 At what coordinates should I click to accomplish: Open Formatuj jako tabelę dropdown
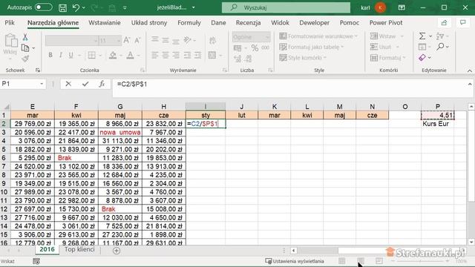[x=312, y=47]
